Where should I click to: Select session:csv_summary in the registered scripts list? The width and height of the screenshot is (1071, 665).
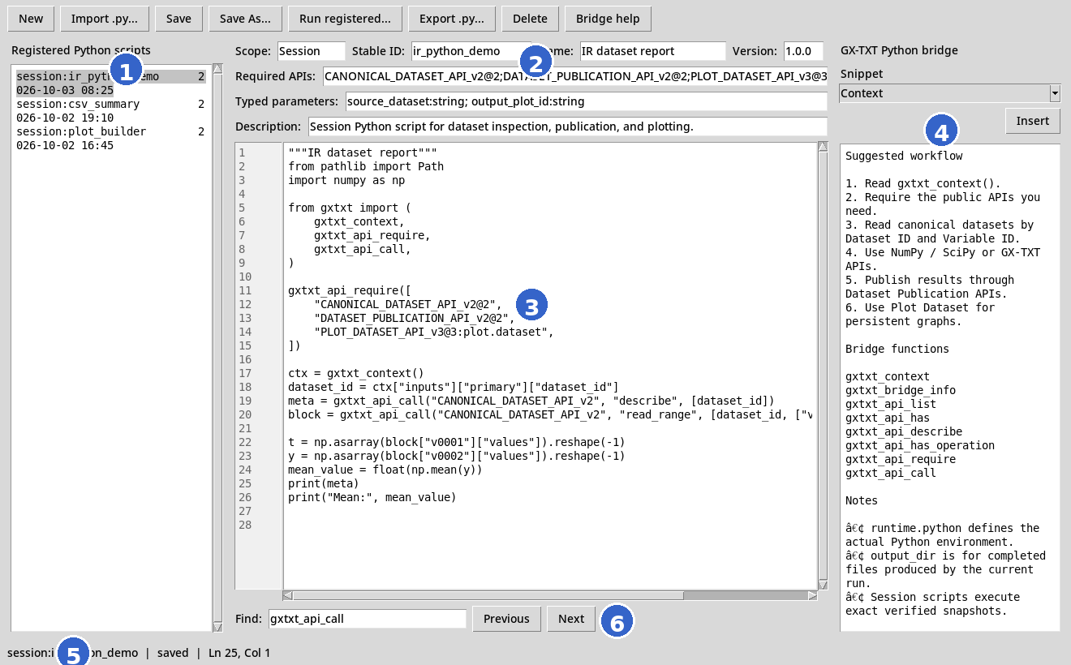tap(110, 111)
